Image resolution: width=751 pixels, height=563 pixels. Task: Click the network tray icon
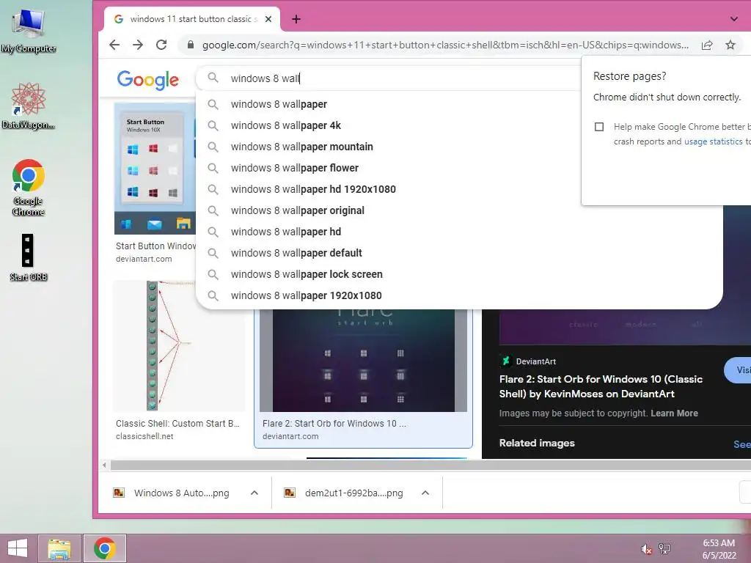pos(664,548)
